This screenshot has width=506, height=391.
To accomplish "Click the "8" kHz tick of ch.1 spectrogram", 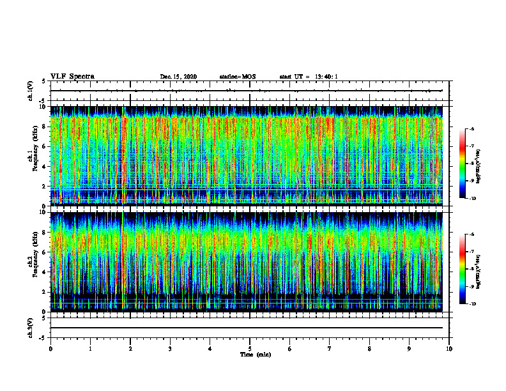I will pos(45,126).
